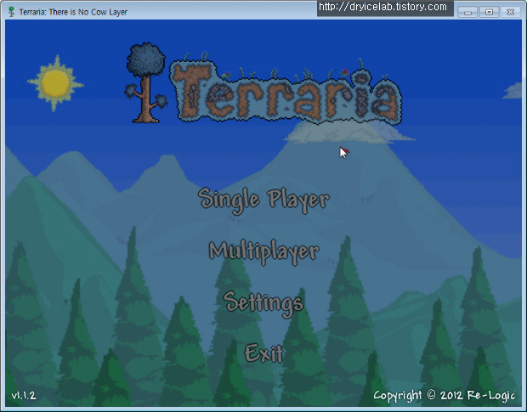The width and height of the screenshot is (527, 412).
Task: Click the Terraria logo
Action: [x=263, y=84]
